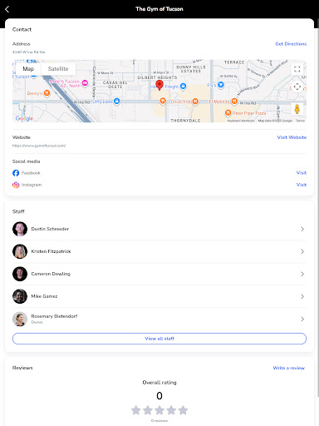Select the name Mike Gamez

tap(44, 296)
